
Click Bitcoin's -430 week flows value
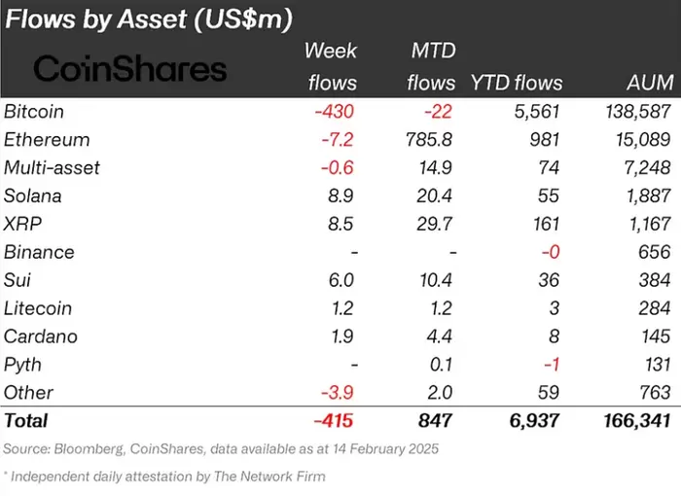coord(336,111)
